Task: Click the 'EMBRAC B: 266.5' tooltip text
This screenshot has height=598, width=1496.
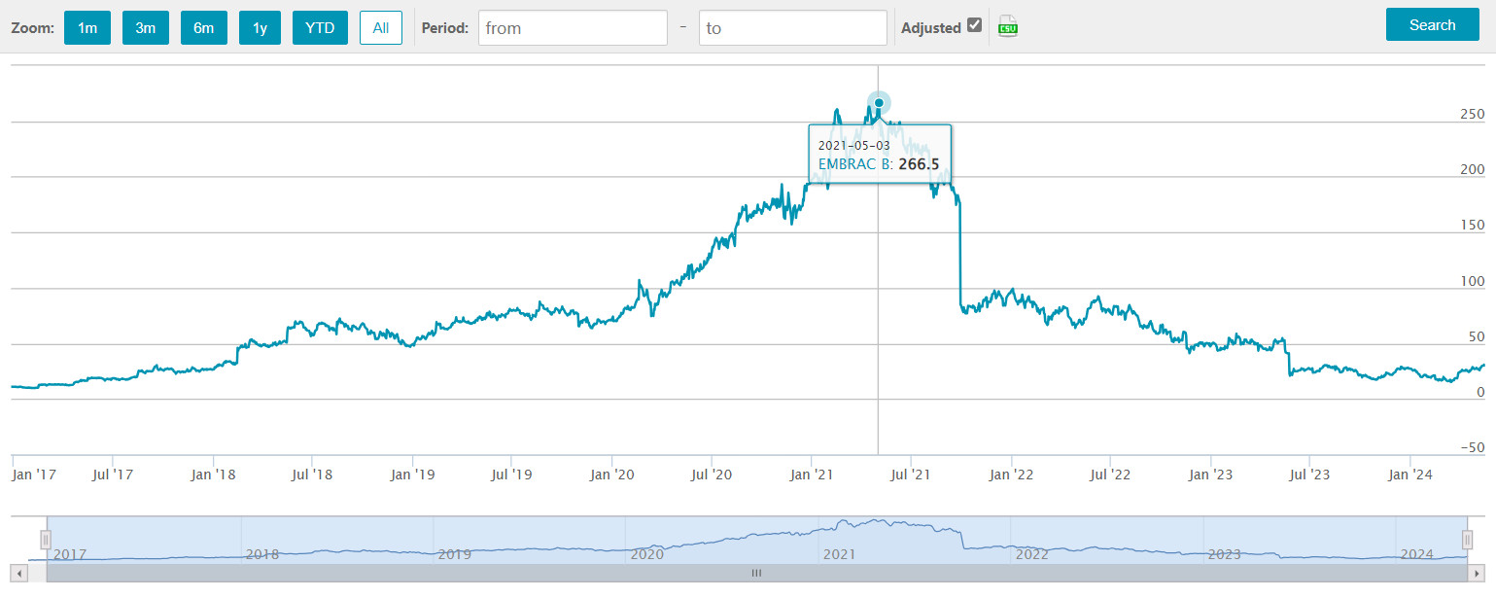Action: (x=880, y=164)
